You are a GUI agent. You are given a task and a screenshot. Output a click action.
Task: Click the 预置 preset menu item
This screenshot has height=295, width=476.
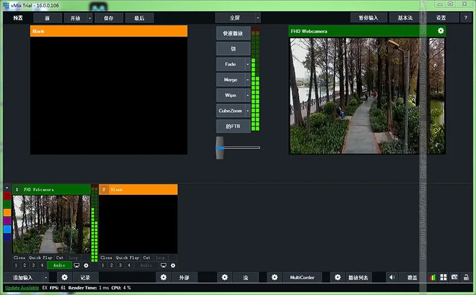pos(18,18)
